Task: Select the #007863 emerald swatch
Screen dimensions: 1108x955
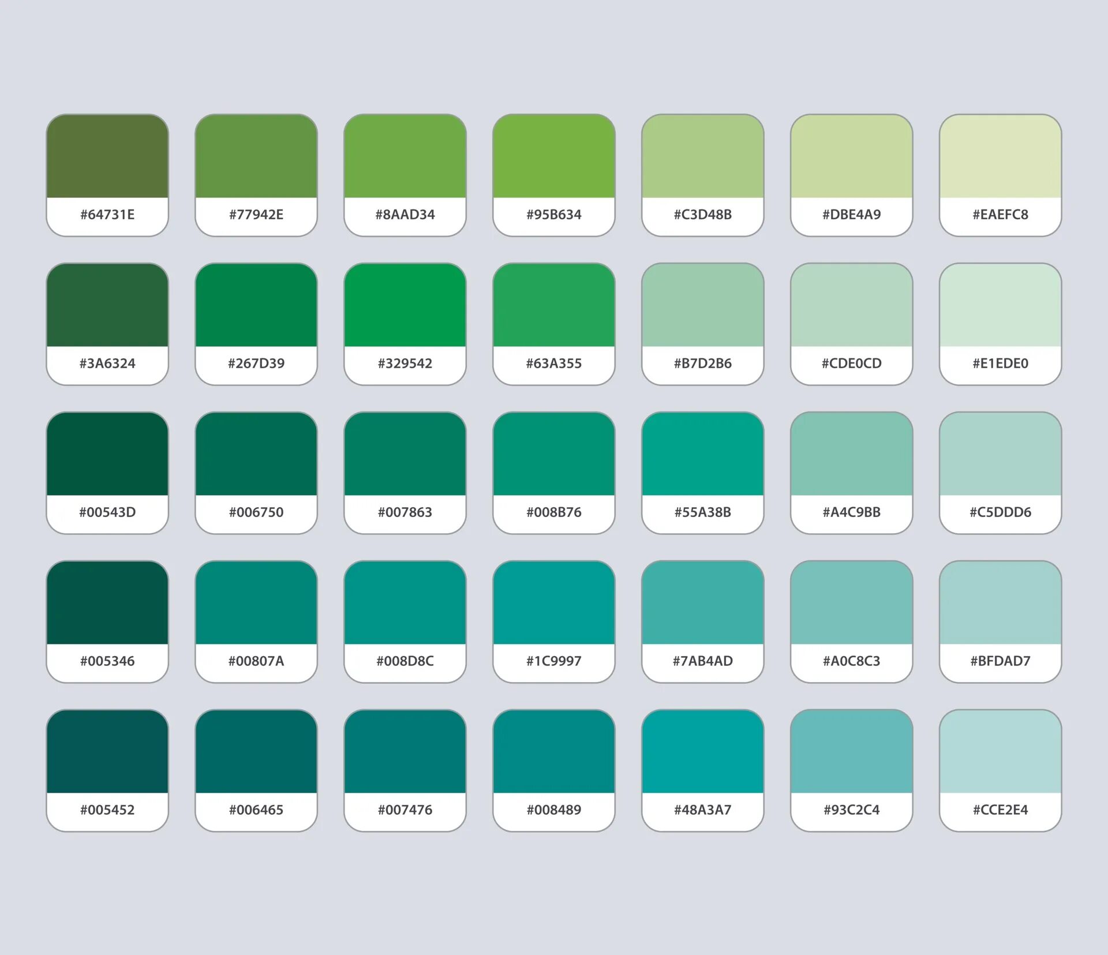Action: [x=405, y=454]
